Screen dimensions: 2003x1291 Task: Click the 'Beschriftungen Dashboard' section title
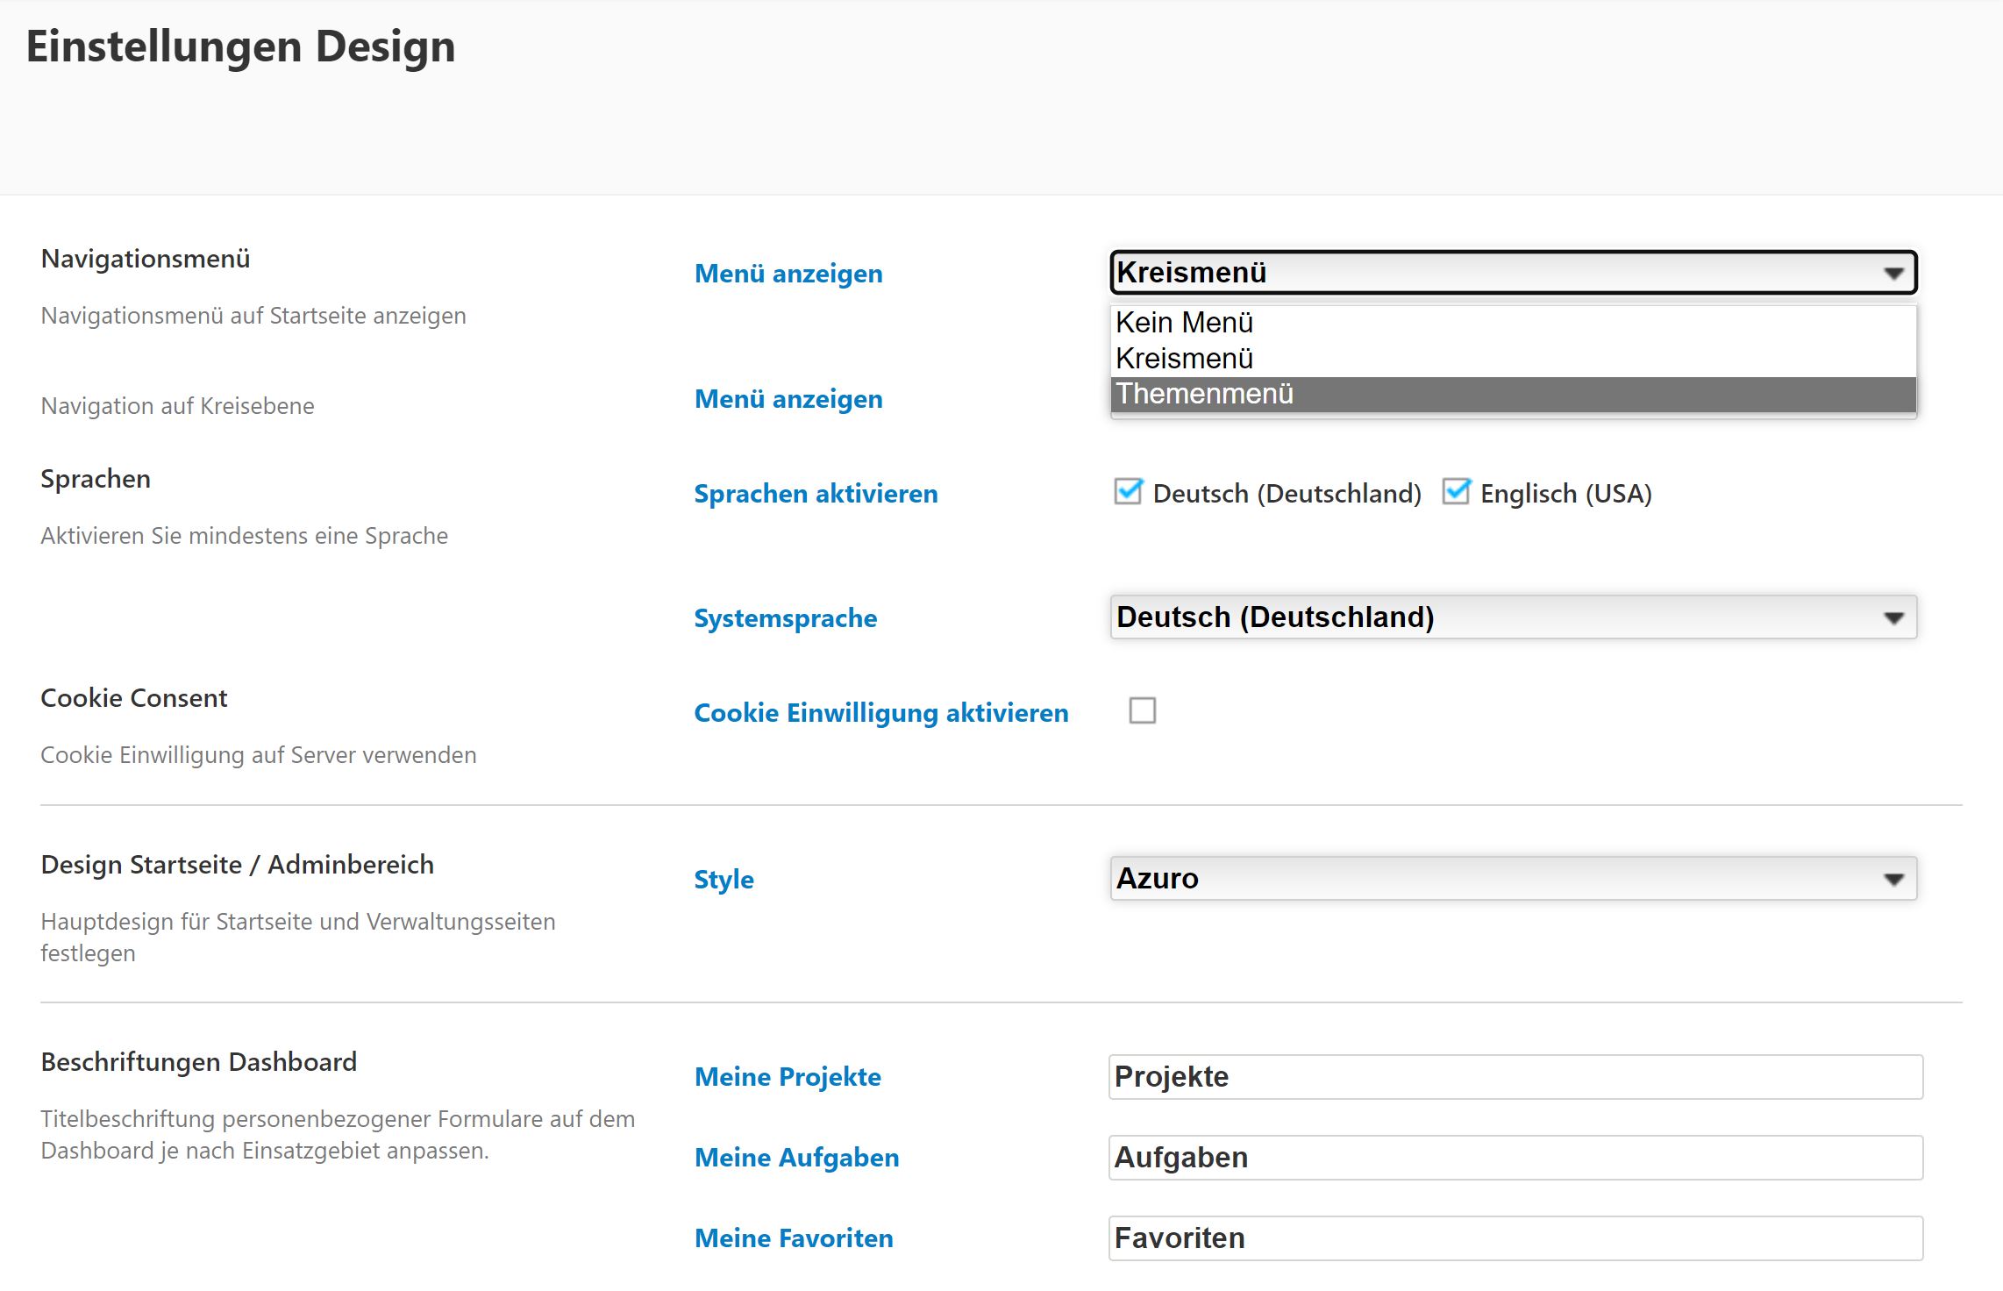point(198,1062)
